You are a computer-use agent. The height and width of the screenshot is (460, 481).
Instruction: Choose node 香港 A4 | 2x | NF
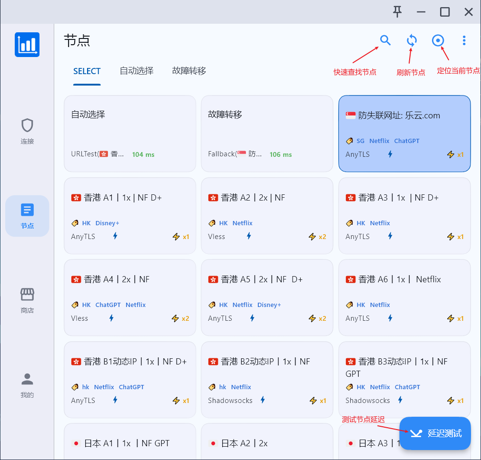tap(130, 297)
